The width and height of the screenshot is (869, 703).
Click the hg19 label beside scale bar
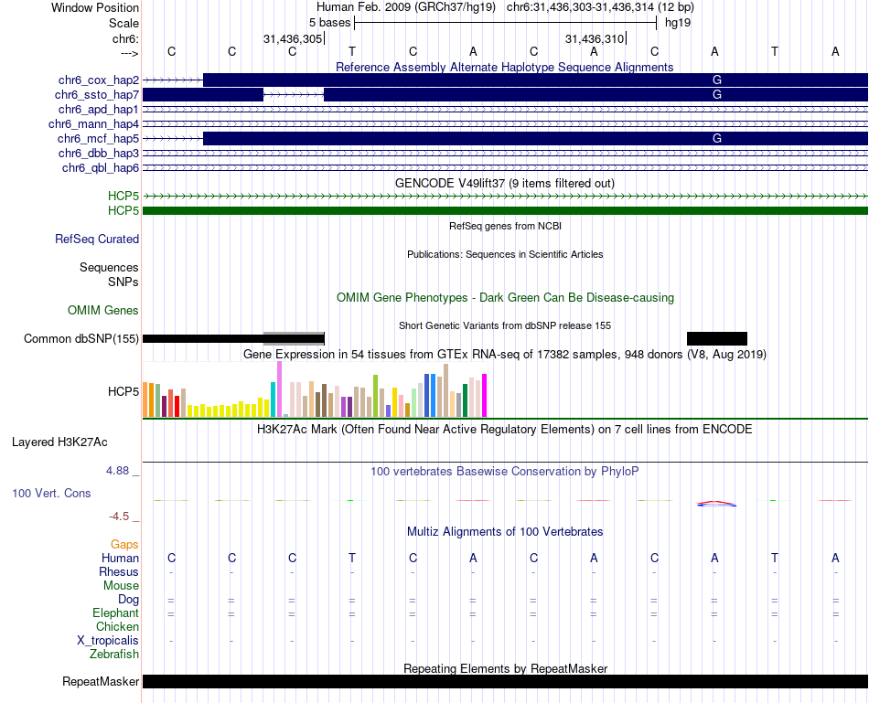pyautogui.click(x=678, y=23)
